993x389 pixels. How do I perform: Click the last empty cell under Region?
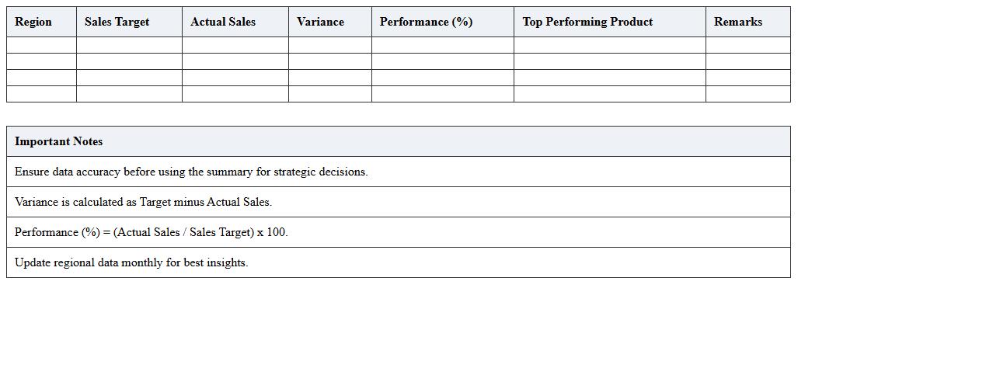[x=41, y=94]
